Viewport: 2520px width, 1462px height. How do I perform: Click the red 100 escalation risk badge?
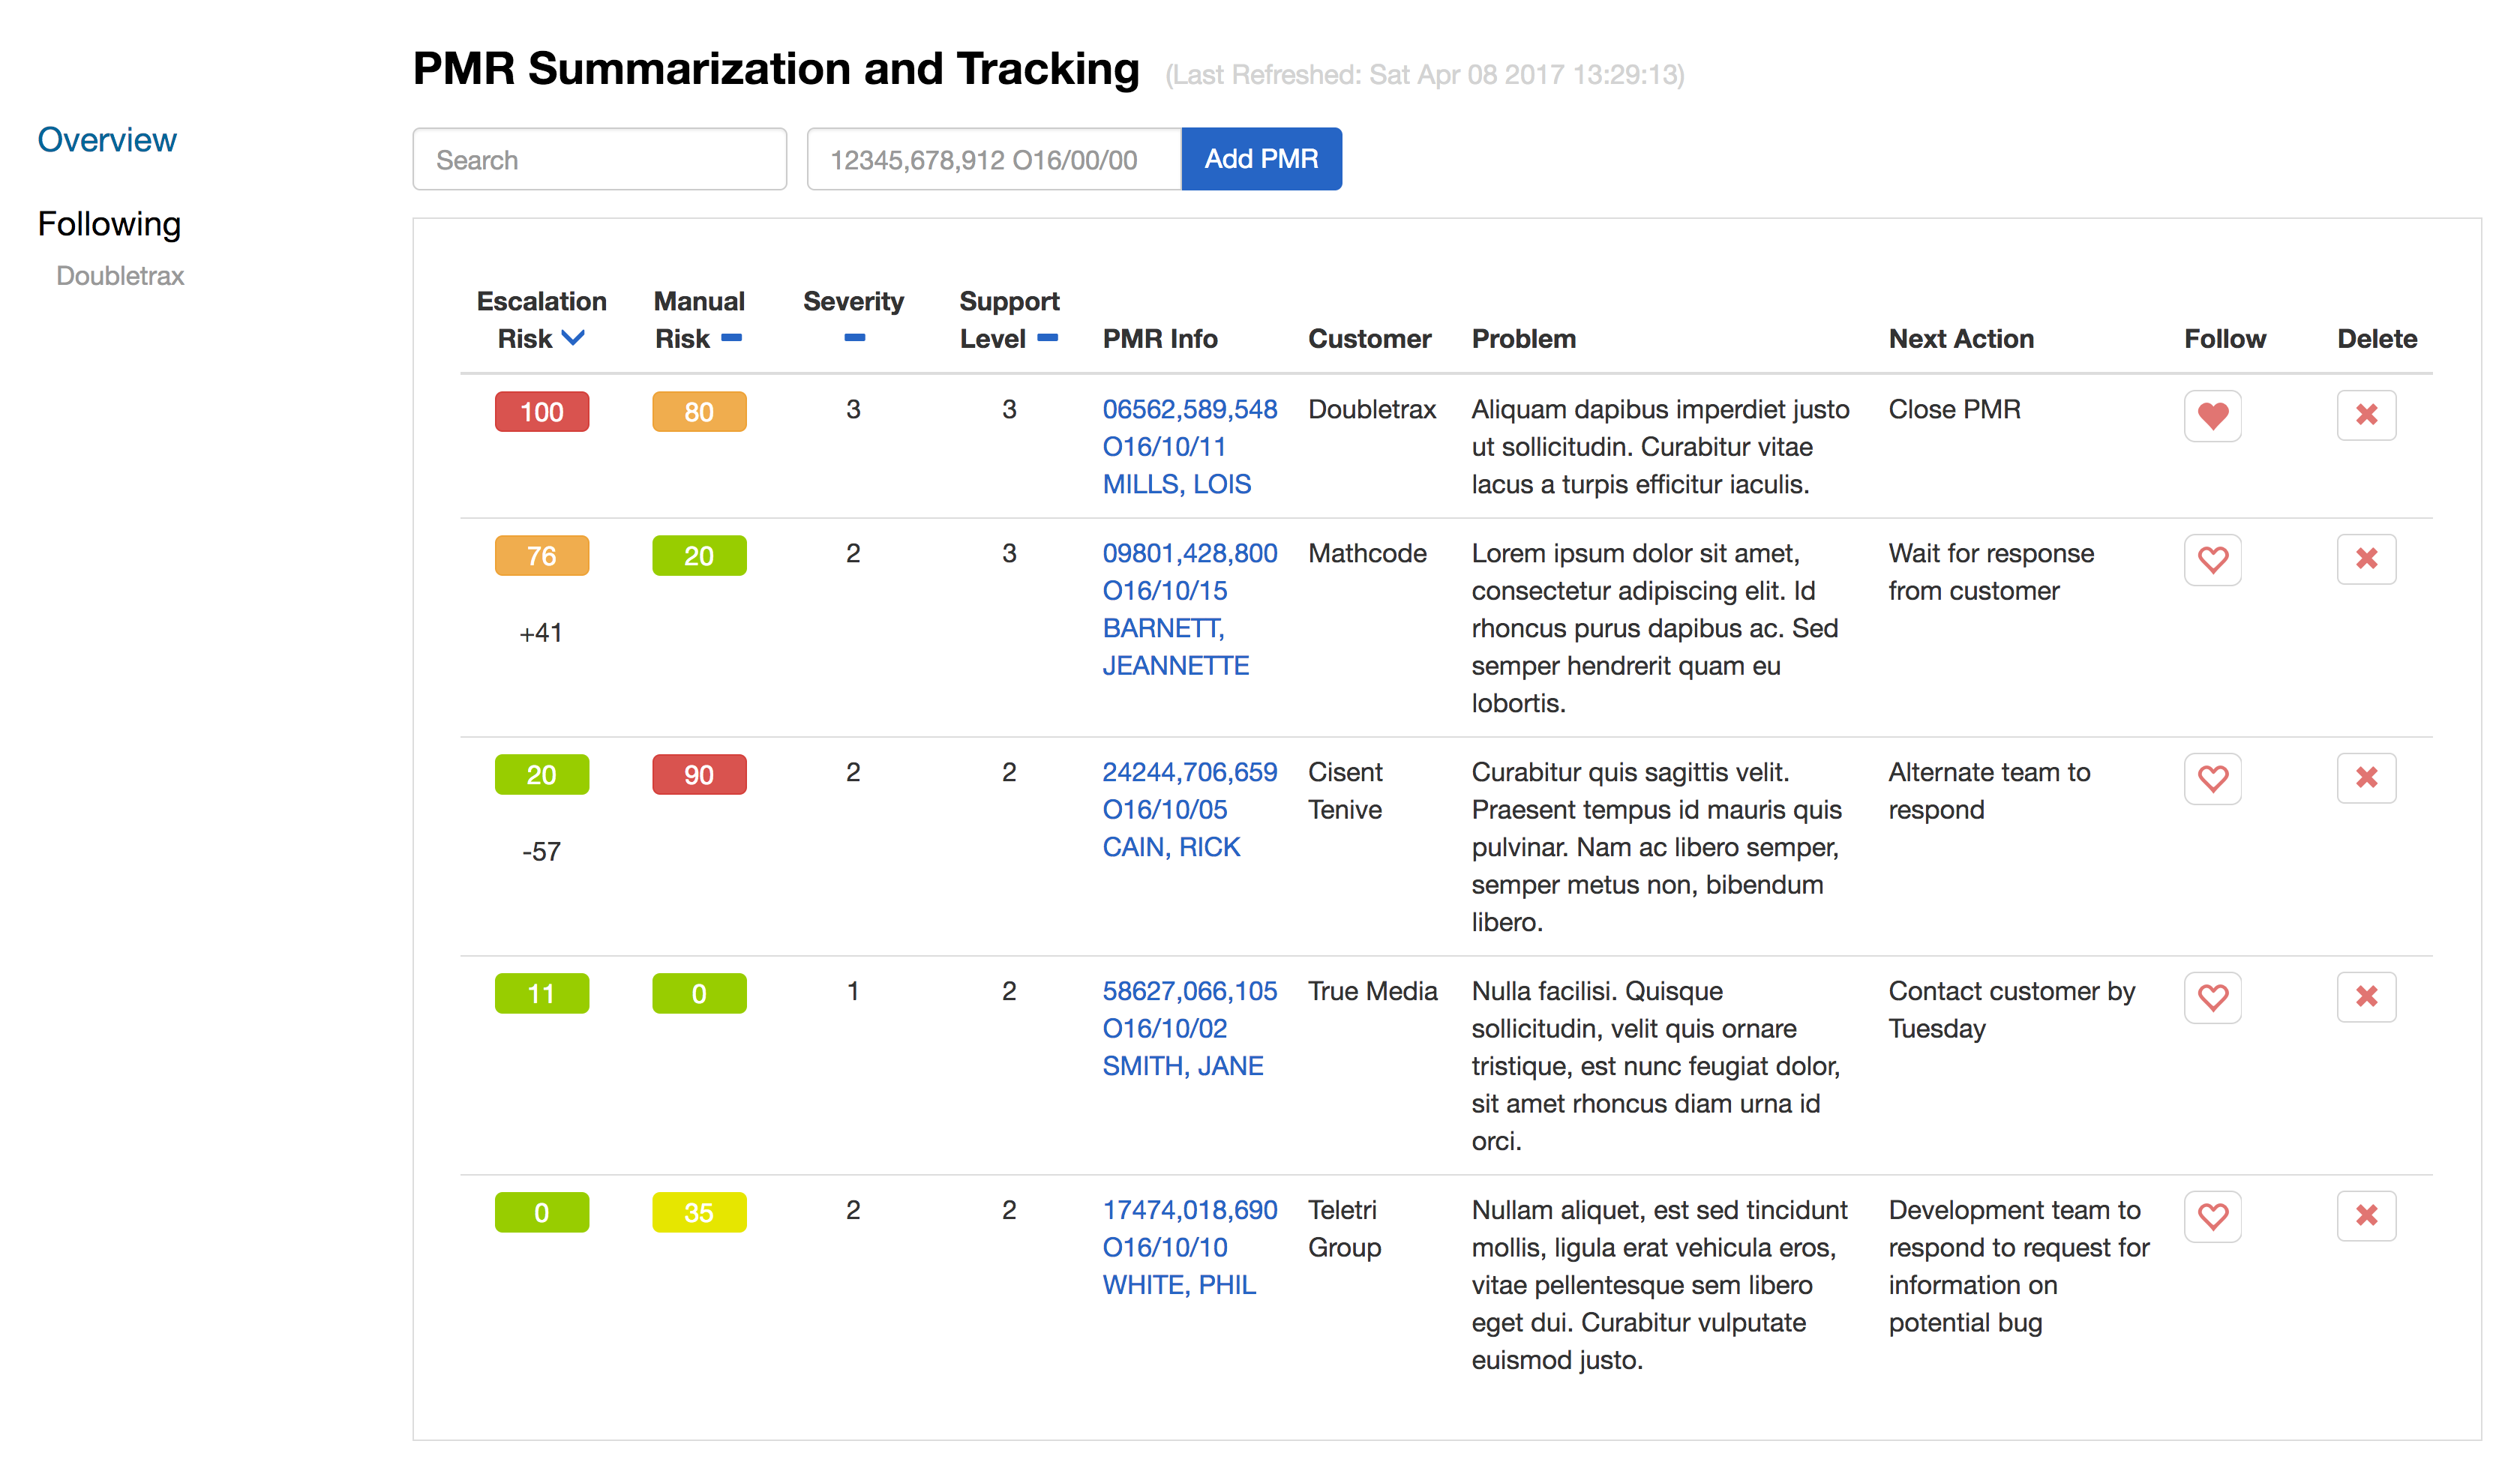542,412
